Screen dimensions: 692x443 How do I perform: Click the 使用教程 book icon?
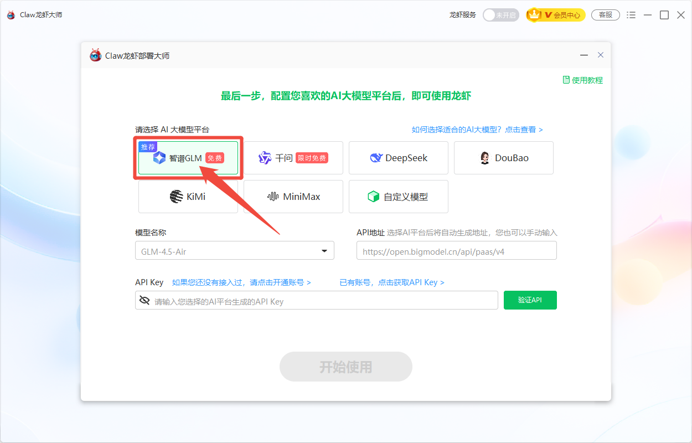[566, 80]
